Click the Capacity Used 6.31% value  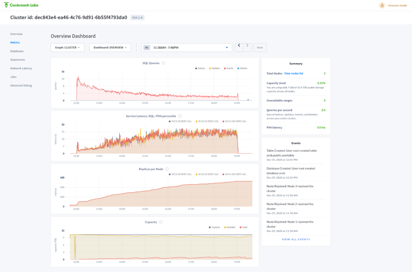tap(321, 83)
